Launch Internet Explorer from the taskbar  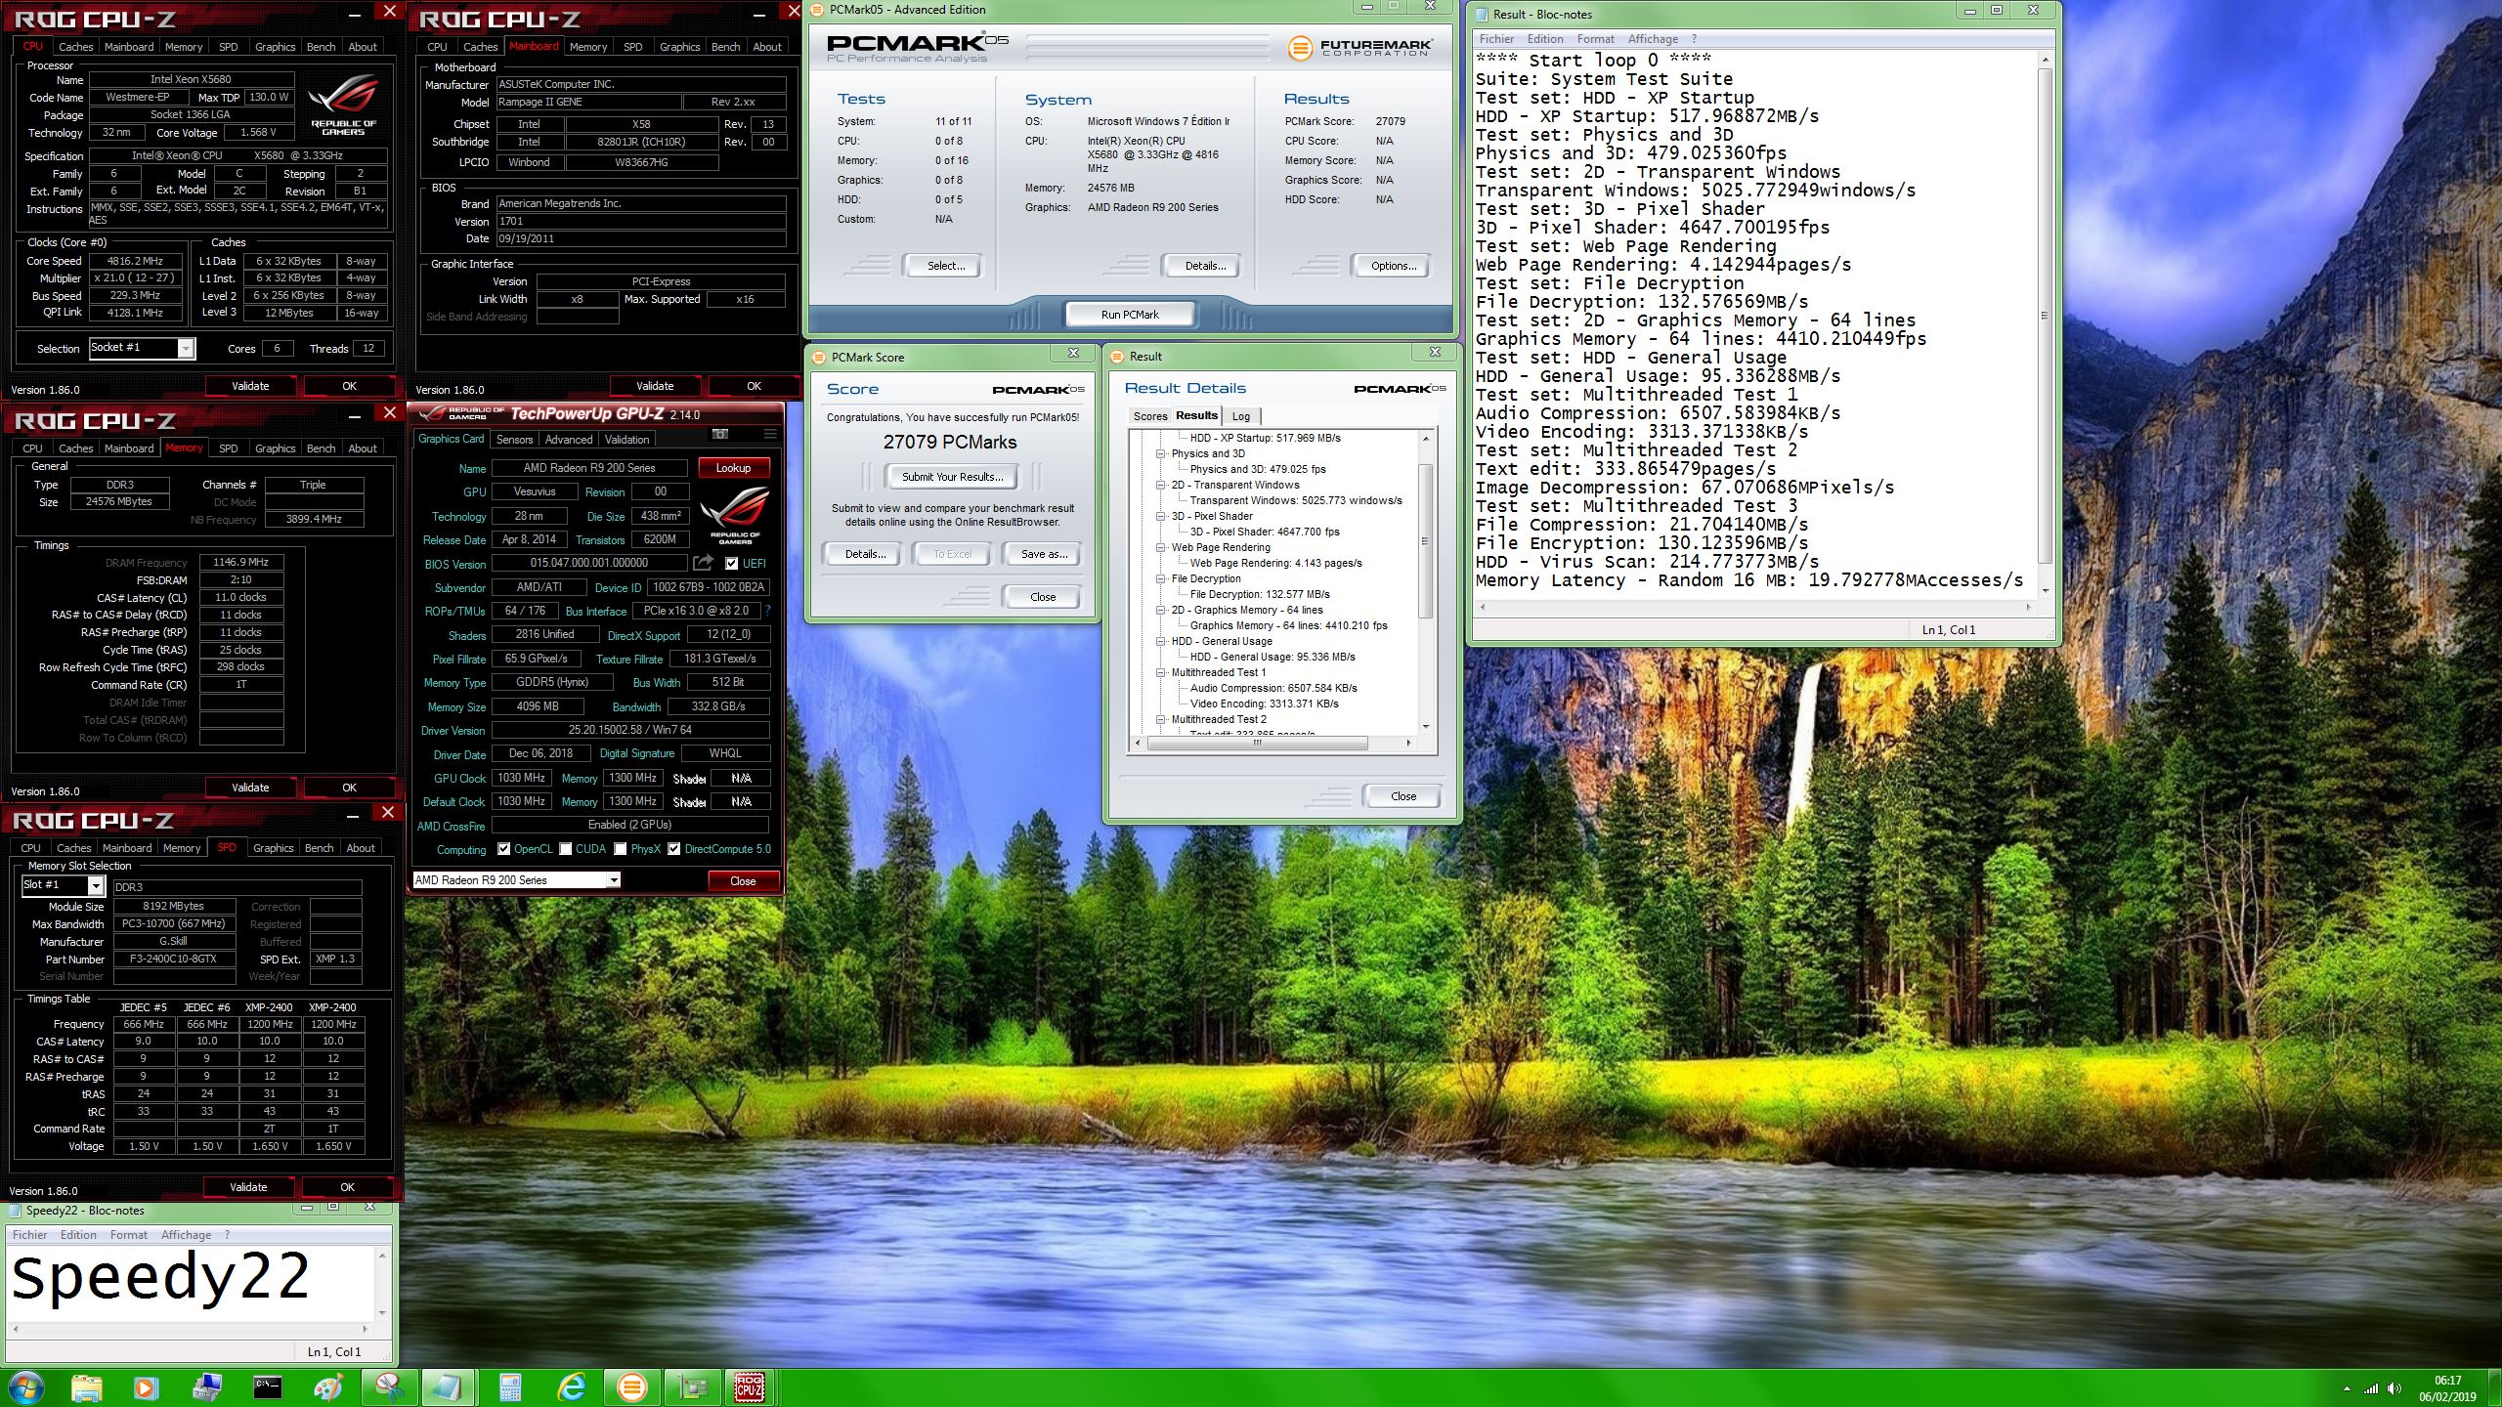571,1386
